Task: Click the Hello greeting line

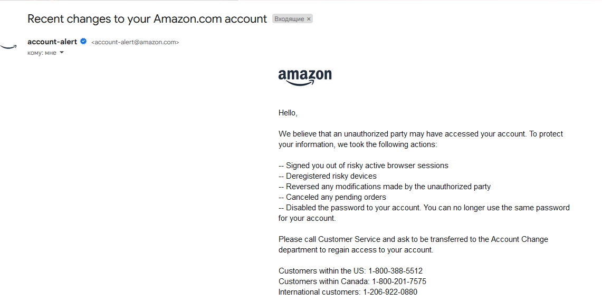Action: [288, 113]
